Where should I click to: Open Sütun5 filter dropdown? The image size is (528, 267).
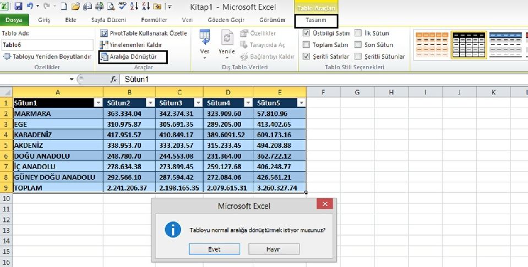coord(301,103)
